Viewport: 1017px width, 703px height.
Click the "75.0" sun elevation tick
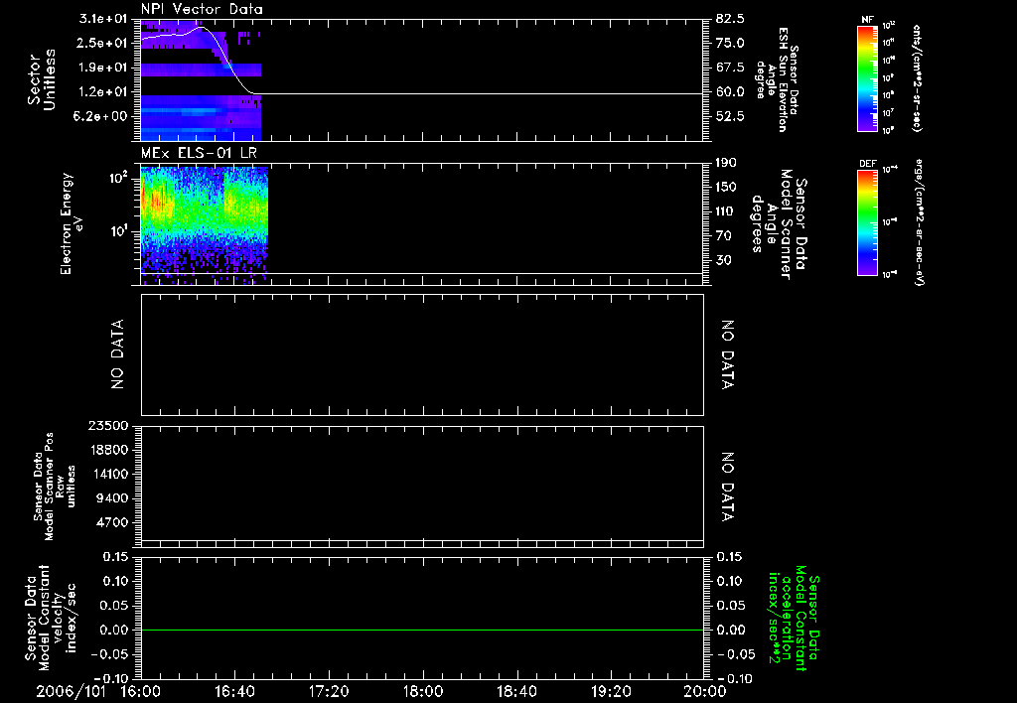point(730,43)
